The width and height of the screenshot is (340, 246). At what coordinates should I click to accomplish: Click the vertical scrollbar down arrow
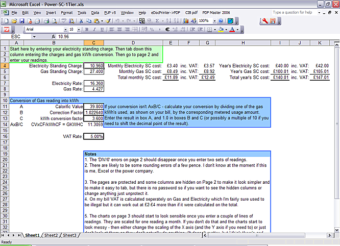[336, 230]
